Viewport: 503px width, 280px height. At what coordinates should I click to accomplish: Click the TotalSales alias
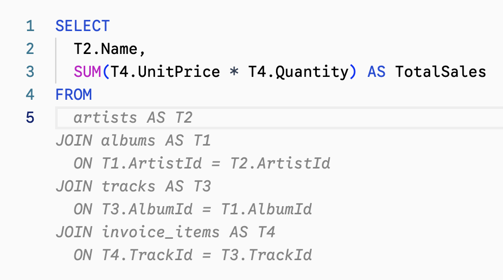tap(440, 72)
